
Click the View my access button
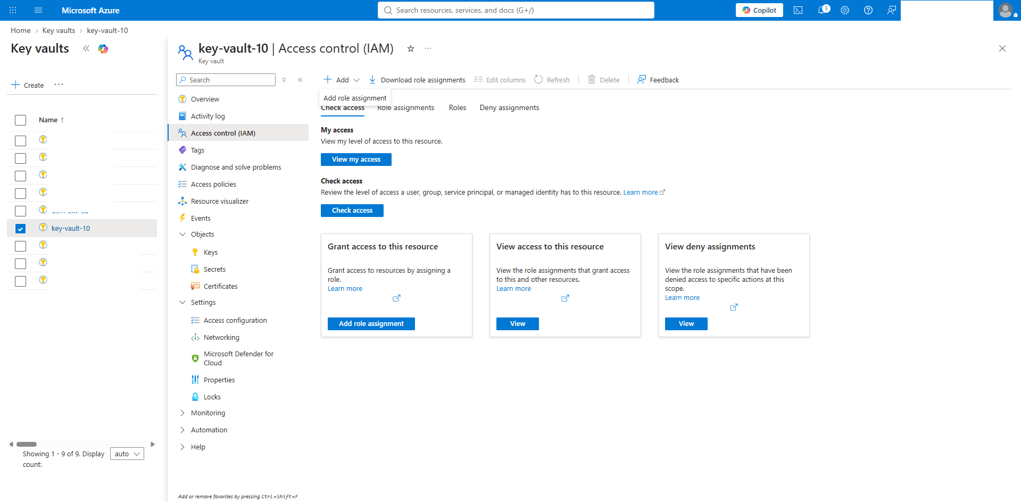(356, 160)
